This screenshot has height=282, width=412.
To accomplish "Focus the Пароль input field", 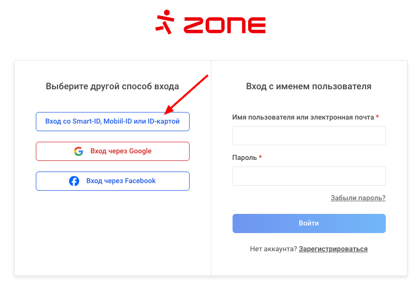I will click(x=309, y=176).
